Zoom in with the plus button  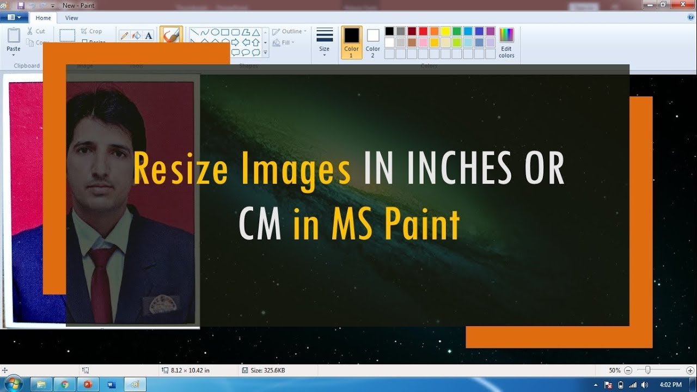(x=690, y=370)
